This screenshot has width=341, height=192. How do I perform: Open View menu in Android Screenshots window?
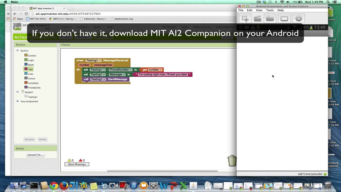click(x=259, y=10)
